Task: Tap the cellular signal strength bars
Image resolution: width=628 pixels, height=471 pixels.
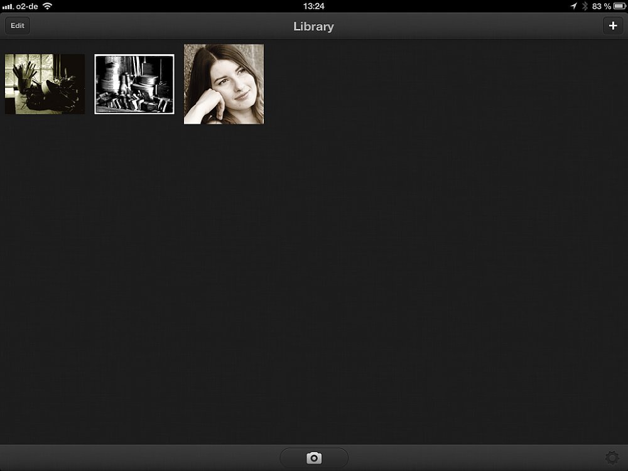Action: pos(8,6)
